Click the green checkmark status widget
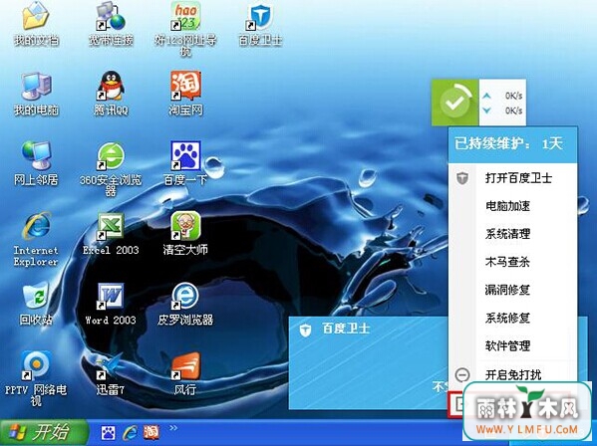The width and height of the screenshot is (597, 446). [x=454, y=103]
